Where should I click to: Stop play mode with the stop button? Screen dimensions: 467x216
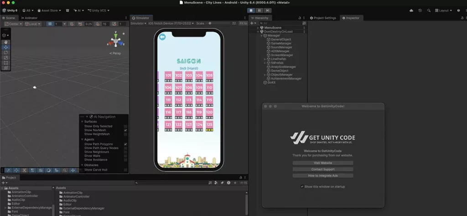coord(251,10)
